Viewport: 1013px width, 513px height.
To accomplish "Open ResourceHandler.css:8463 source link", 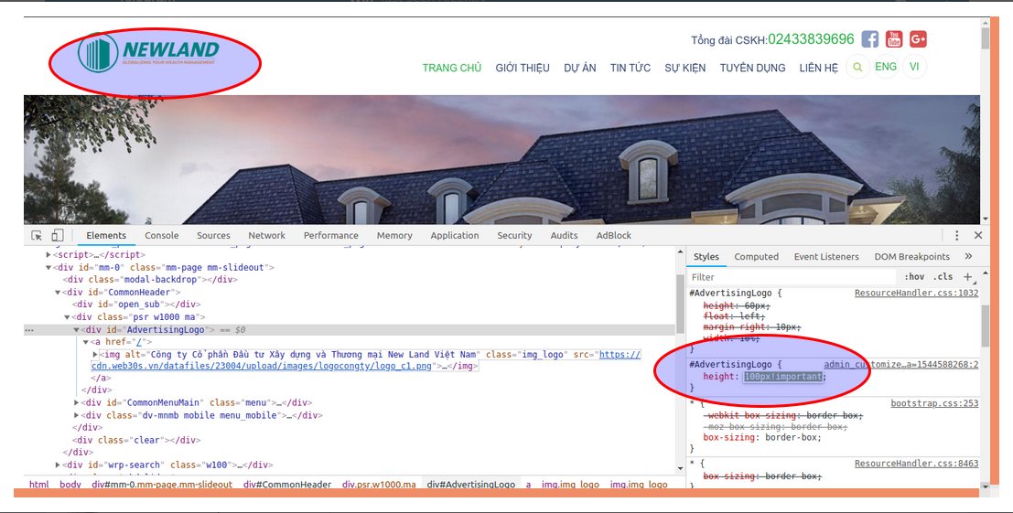I will pos(916,464).
